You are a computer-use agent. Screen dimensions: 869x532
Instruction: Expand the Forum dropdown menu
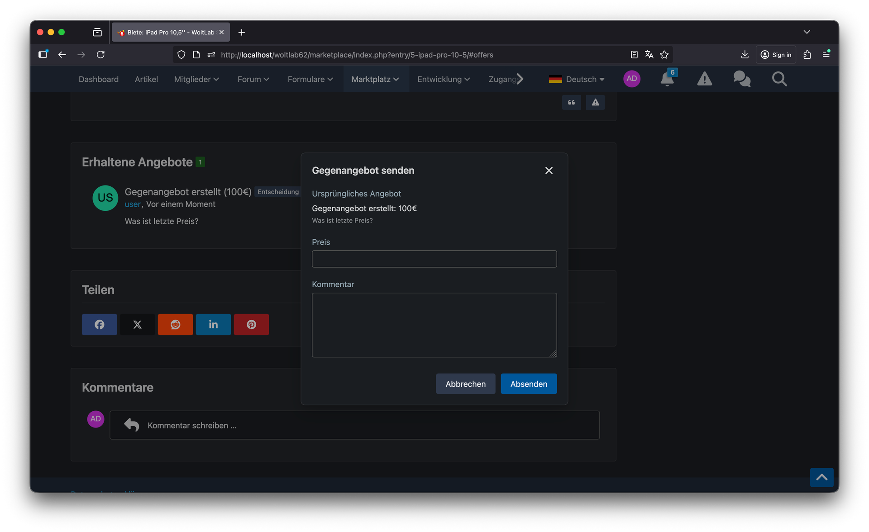pyautogui.click(x=253, y=79)
